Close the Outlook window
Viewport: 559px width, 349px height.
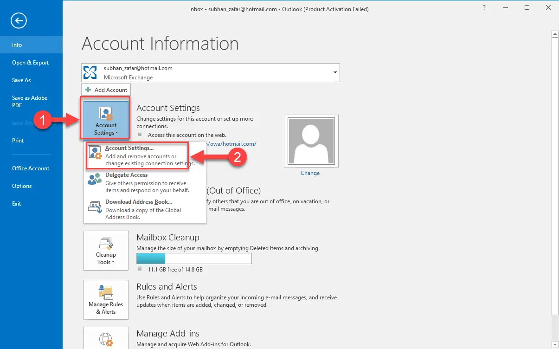pos(548,8)
